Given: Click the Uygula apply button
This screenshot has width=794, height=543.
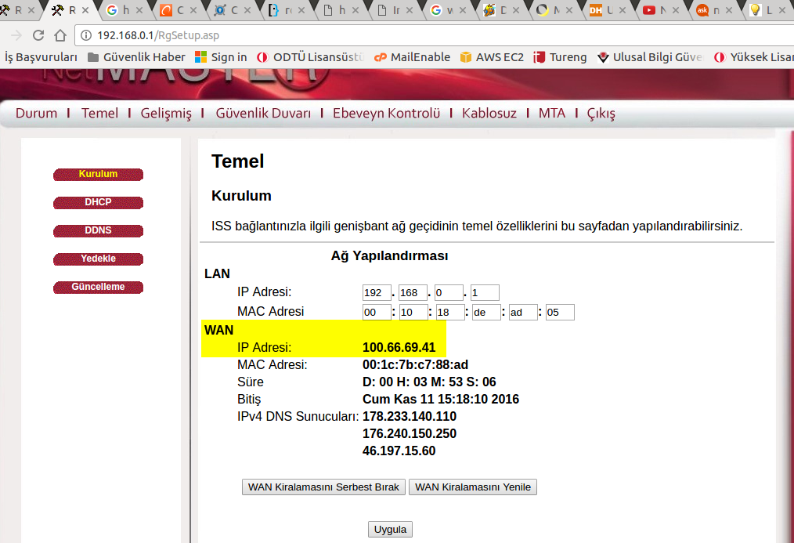Looking at the screenshot, I should pyautogui.click(x=390, y=530).
